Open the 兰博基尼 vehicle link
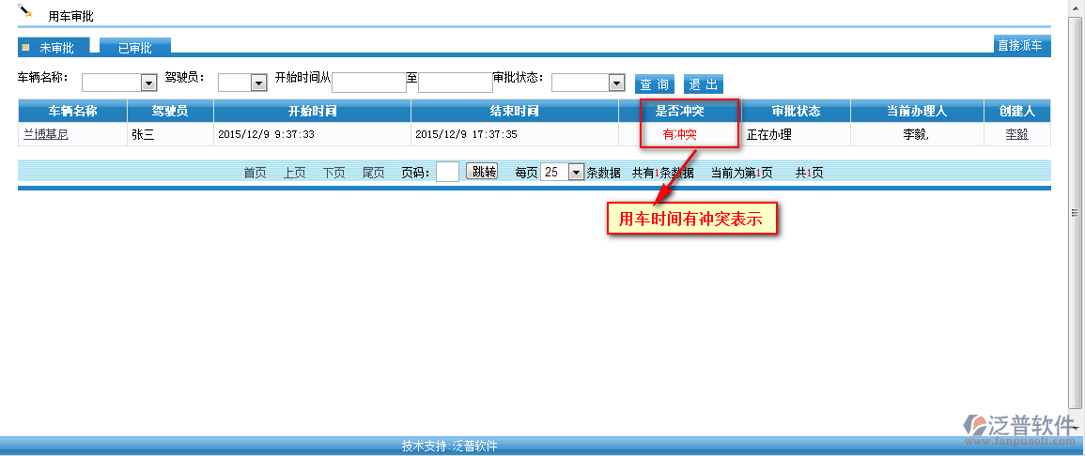Viewport: 1085px width, 456px height. click(x=46, y=134)
